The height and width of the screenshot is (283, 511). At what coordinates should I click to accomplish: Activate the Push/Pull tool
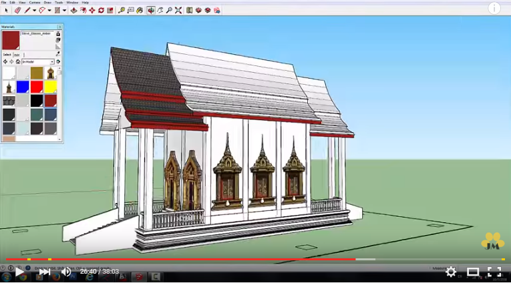(73, 11)
